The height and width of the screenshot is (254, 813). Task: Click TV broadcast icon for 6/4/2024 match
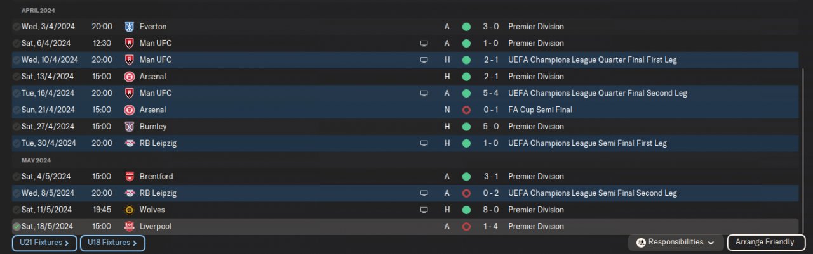pyautogui.click(x=424, y=43)
